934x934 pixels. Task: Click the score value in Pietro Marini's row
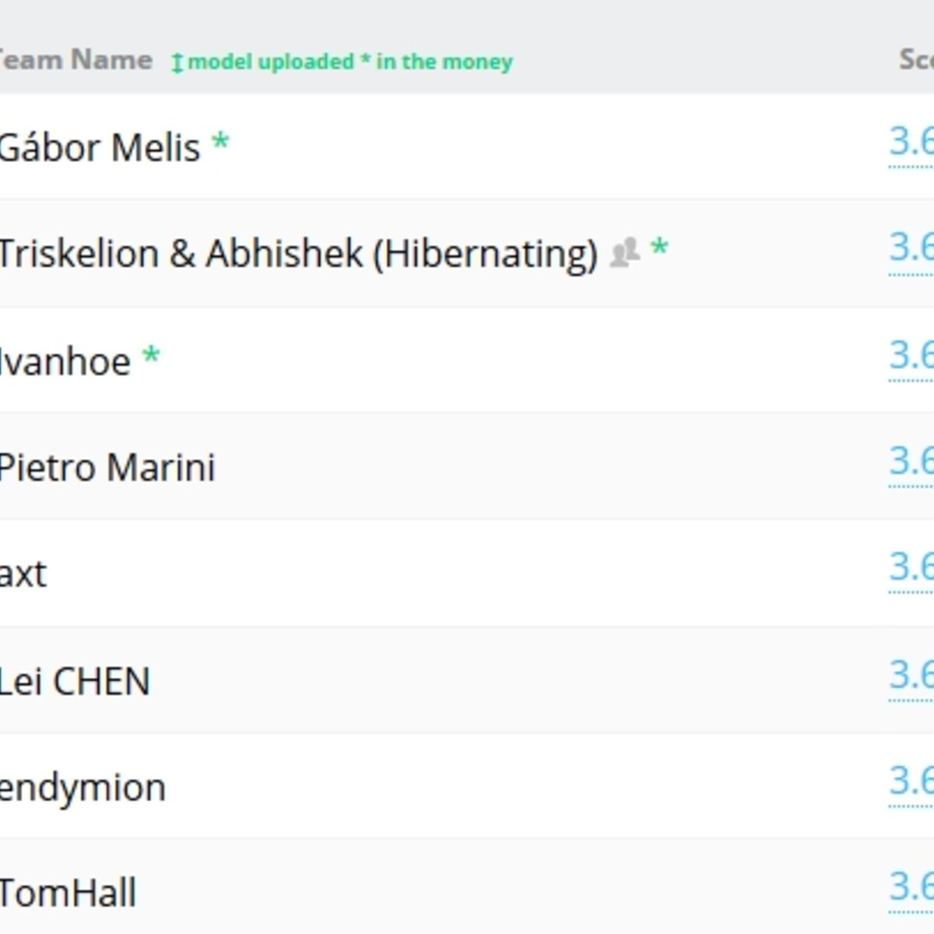click(x=911, y=462)
